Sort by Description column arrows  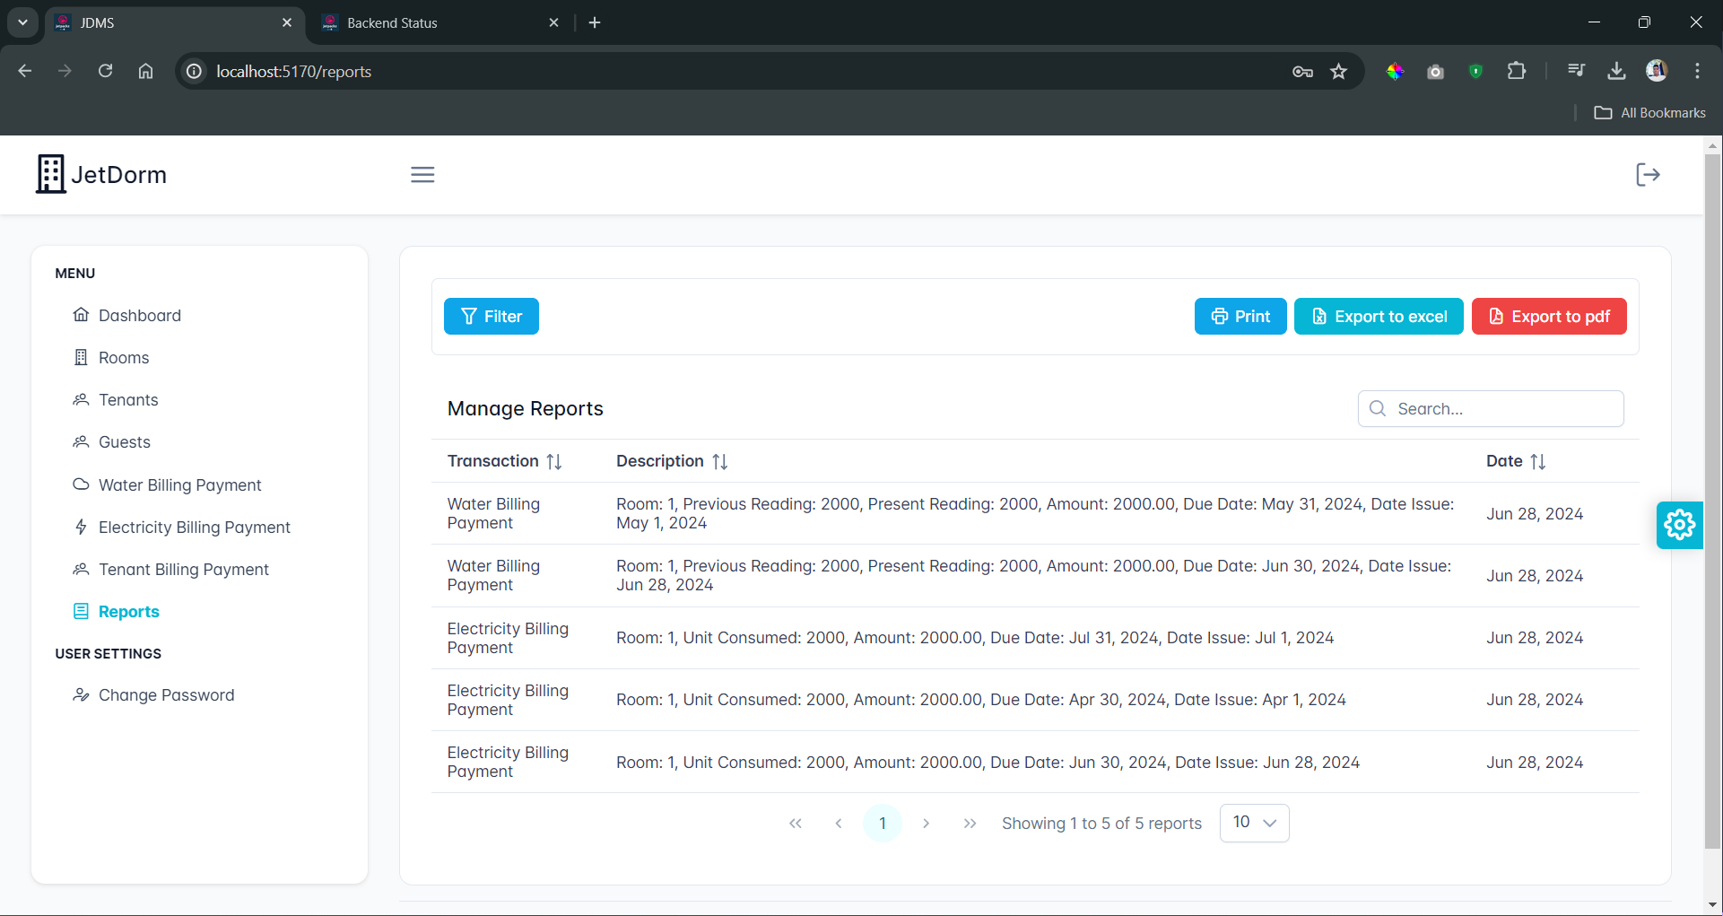click(x=720, y=461)
